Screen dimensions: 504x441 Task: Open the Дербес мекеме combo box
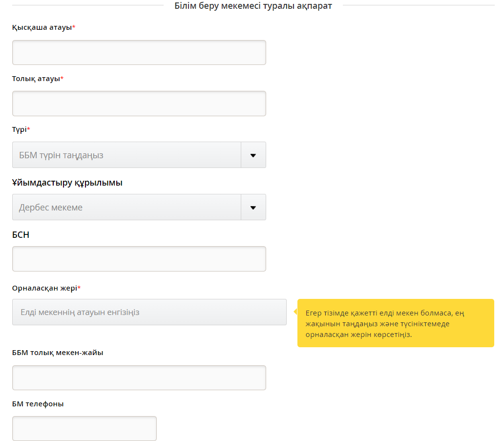click(x=126, y=208)
